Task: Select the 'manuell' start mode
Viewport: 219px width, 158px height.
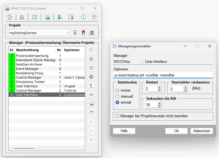Action: [x=117, y=97]
